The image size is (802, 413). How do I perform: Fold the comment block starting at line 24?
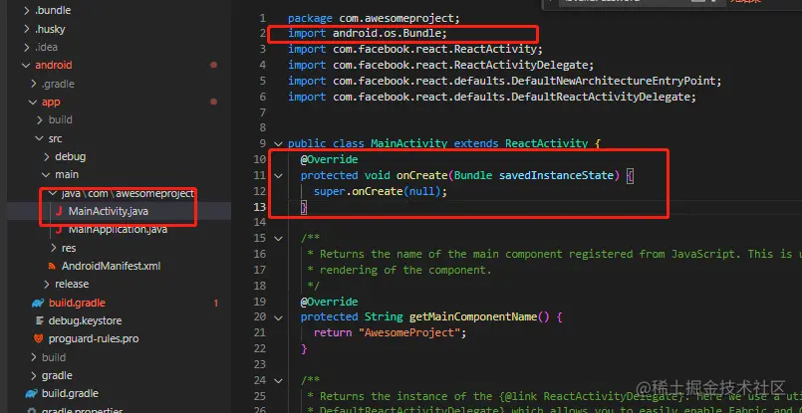278,381
